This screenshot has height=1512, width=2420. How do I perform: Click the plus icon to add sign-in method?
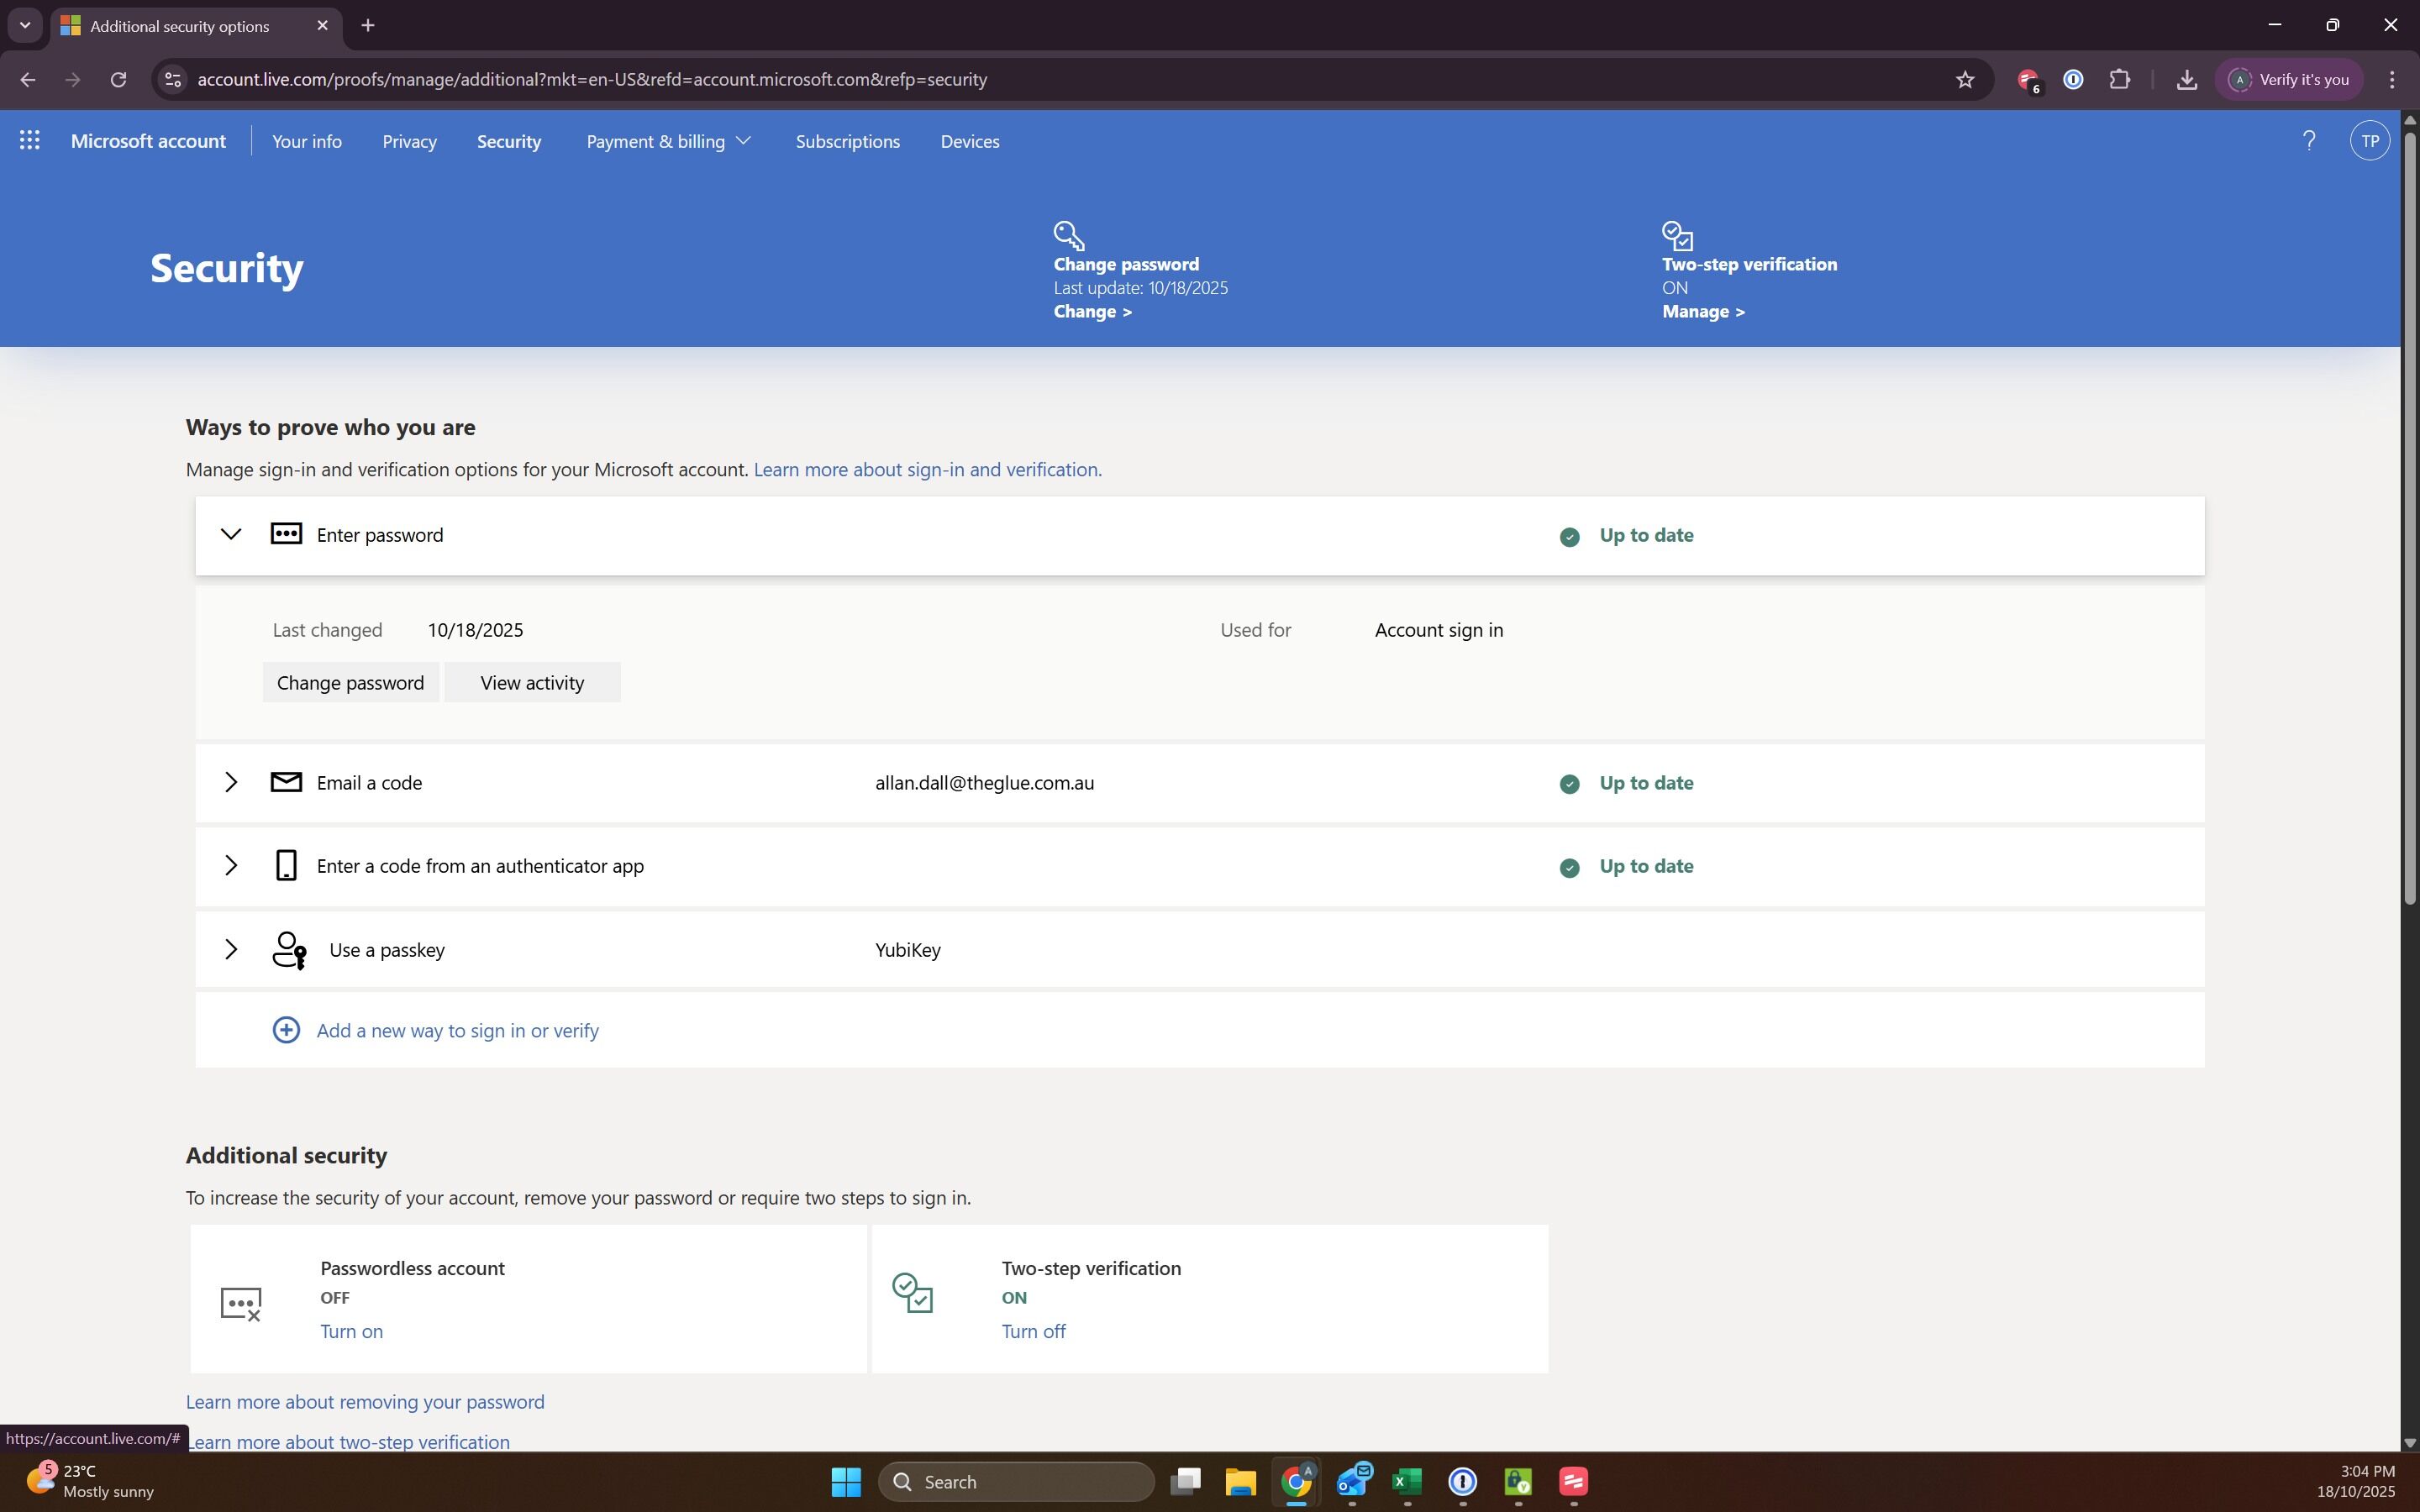(x=286, y=1030)
